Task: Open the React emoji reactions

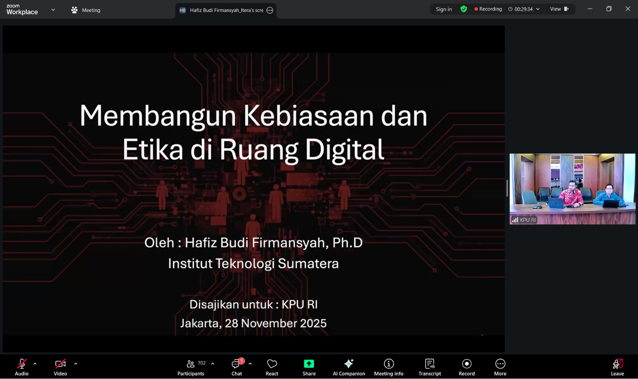Action: tap(272, 367)
